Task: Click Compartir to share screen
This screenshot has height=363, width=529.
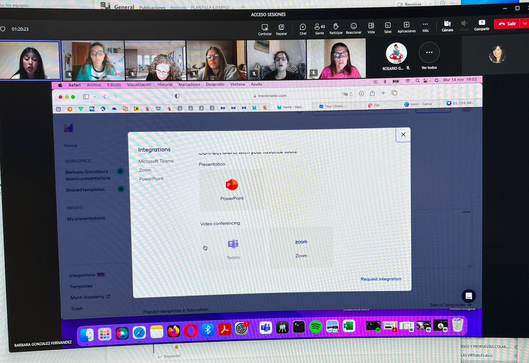Action: coord(482,25)
